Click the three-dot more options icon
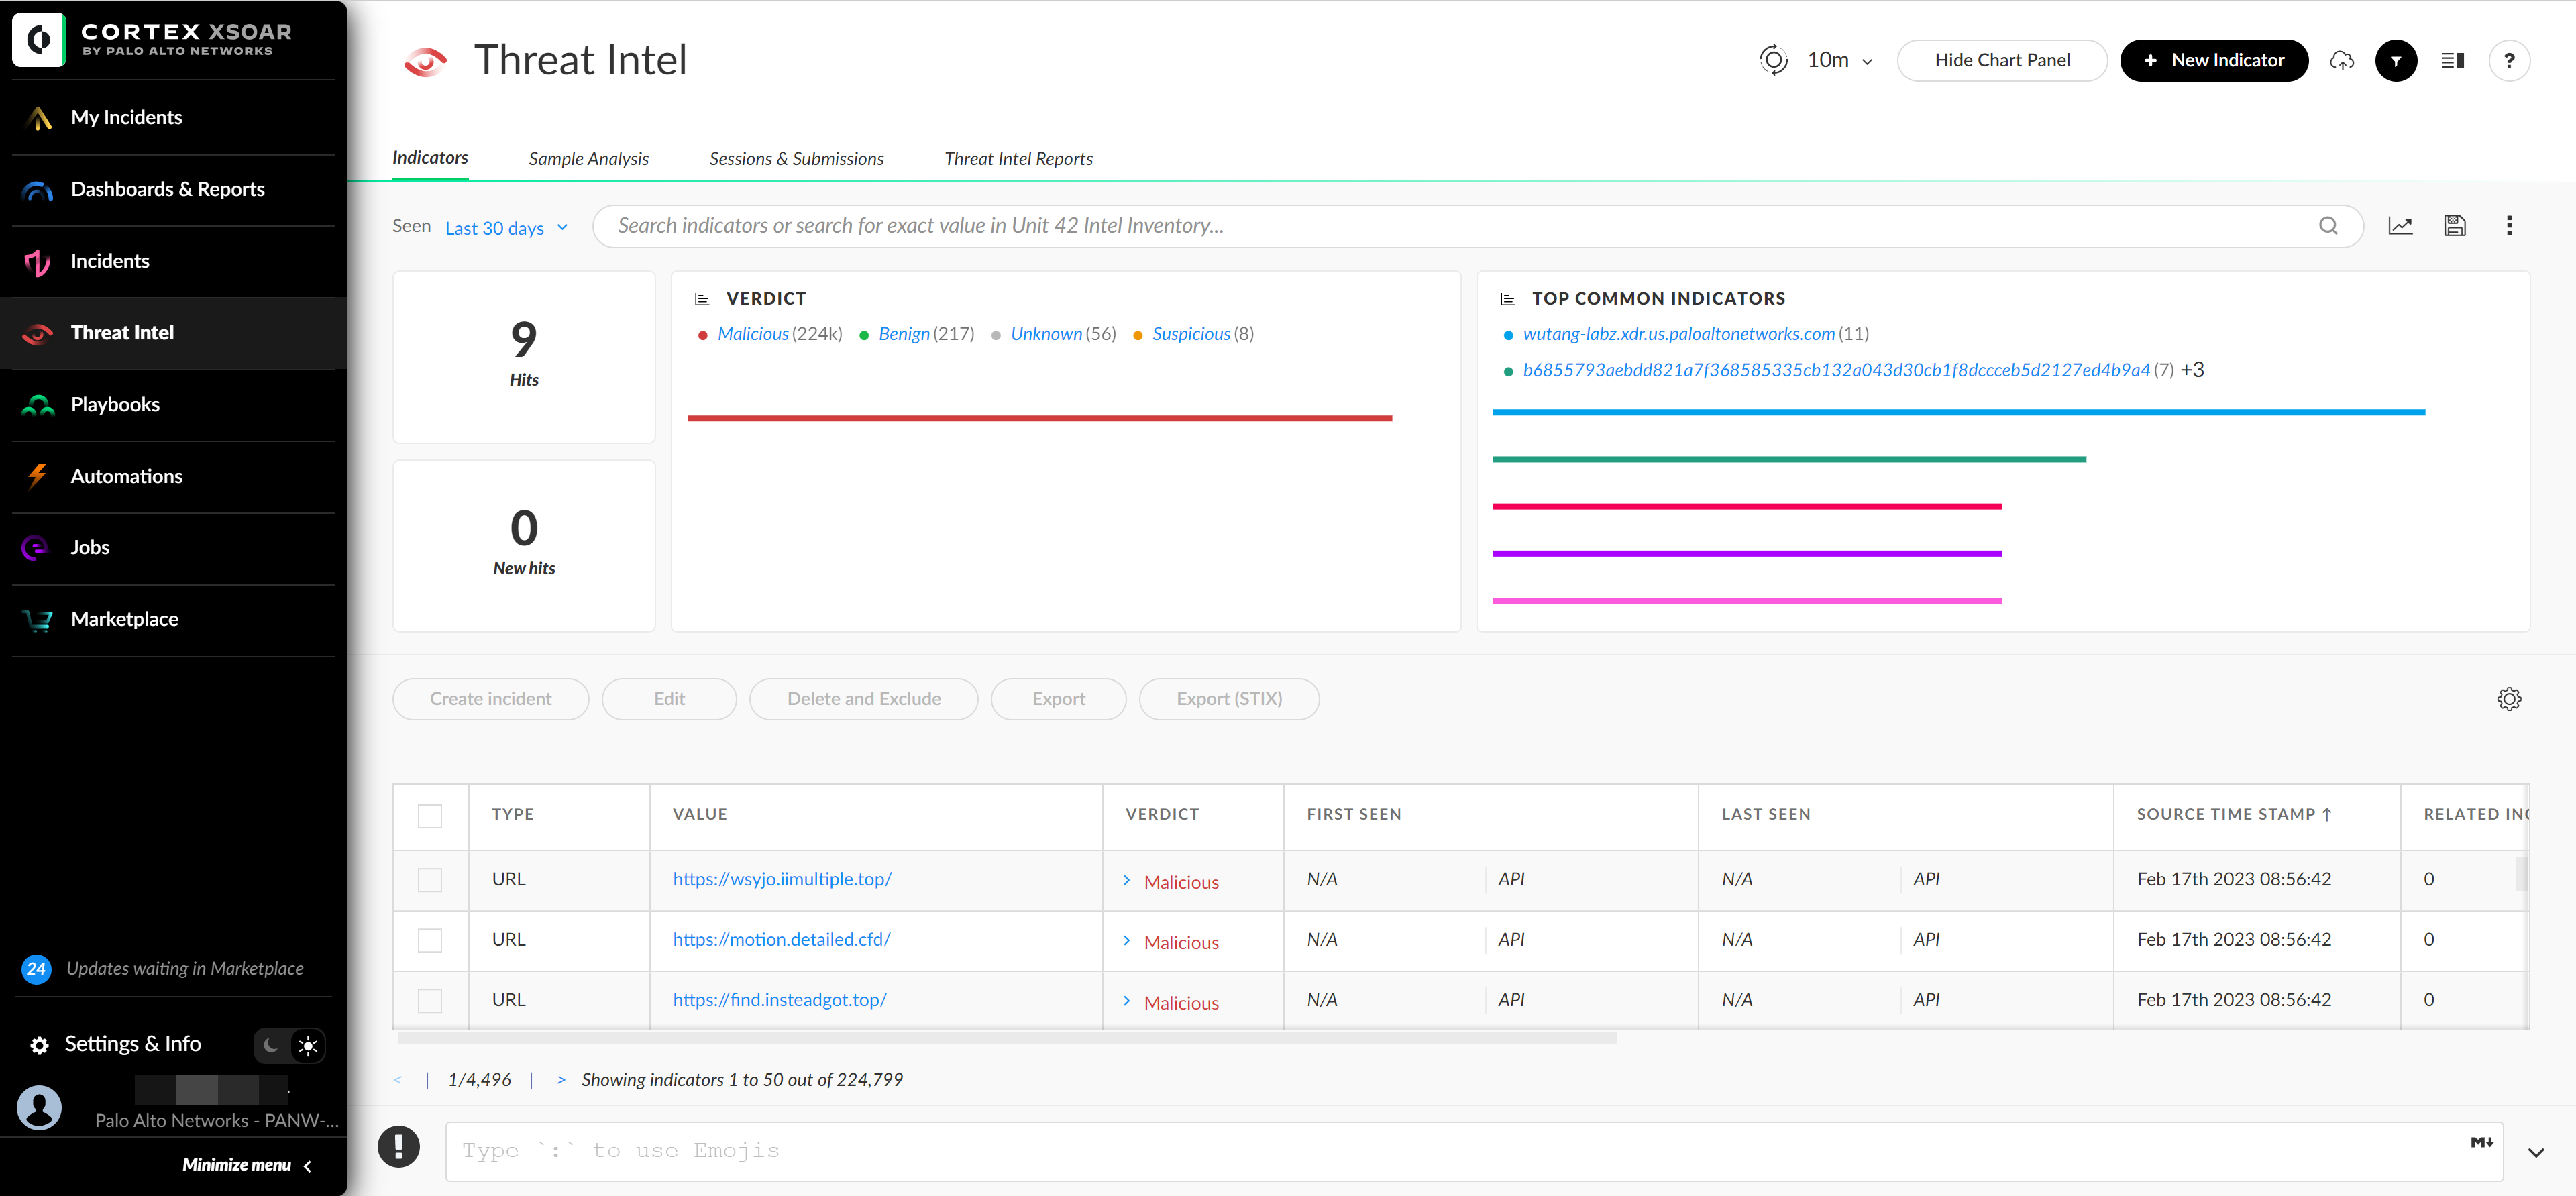This screenshot has height=1196, width=2576. point(2509,225)
